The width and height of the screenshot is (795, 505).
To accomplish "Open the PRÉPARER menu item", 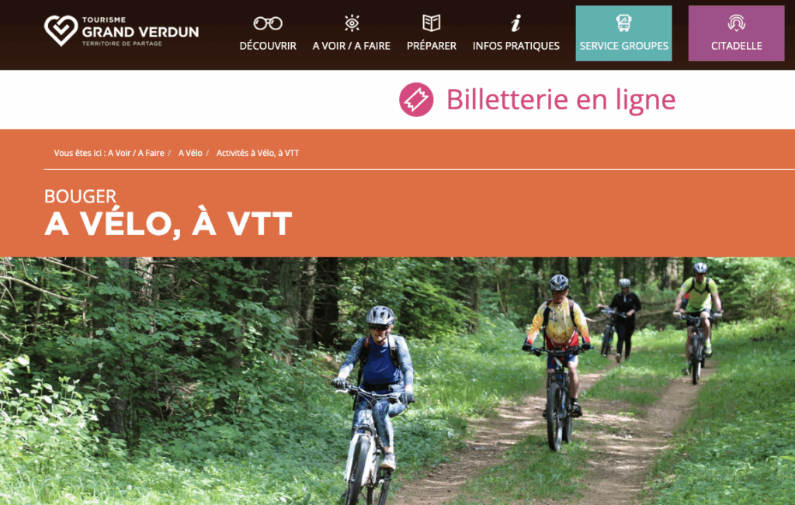I will point(432,46).
